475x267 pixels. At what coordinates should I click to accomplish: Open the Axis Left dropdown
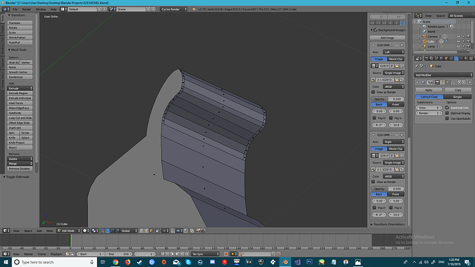coord(394,52)
